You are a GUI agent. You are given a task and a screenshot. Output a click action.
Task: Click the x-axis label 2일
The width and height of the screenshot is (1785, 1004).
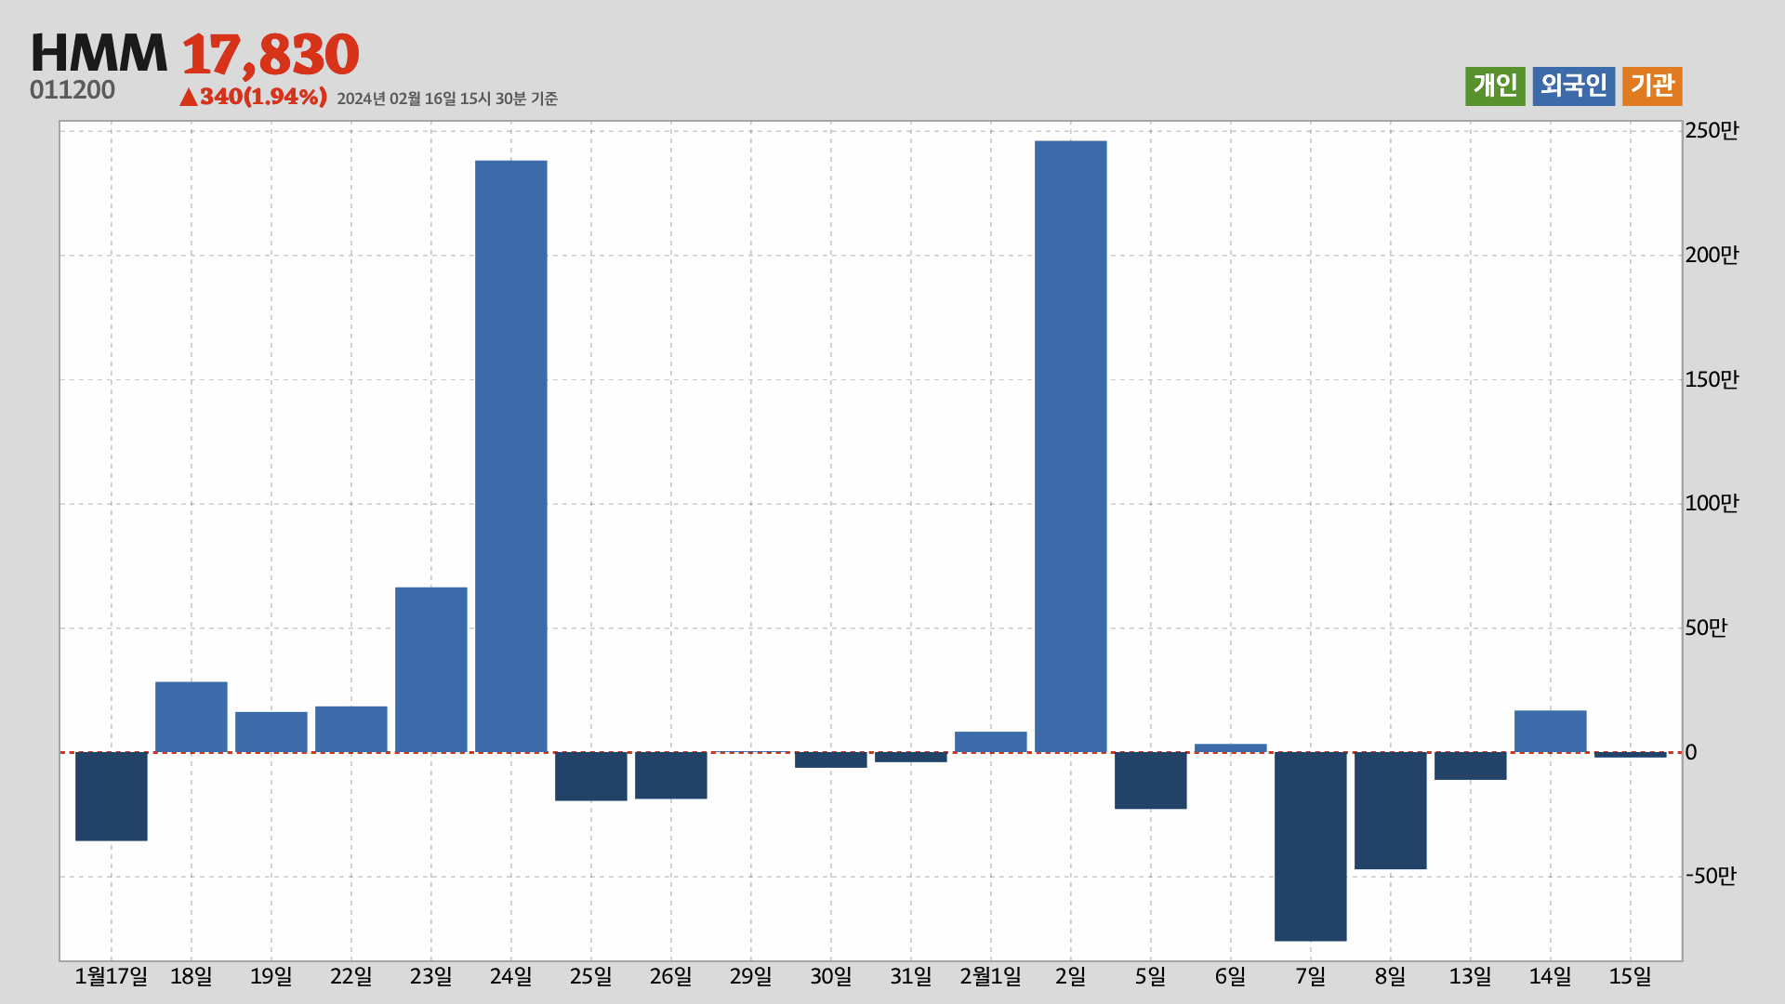(x=1071, y=977)
